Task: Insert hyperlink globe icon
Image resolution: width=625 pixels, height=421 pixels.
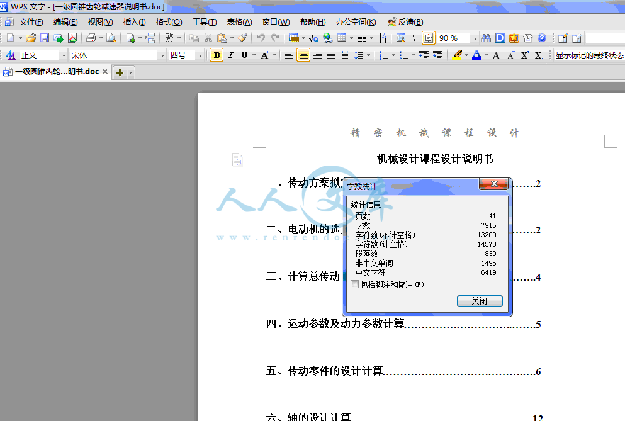Action: 328,38
